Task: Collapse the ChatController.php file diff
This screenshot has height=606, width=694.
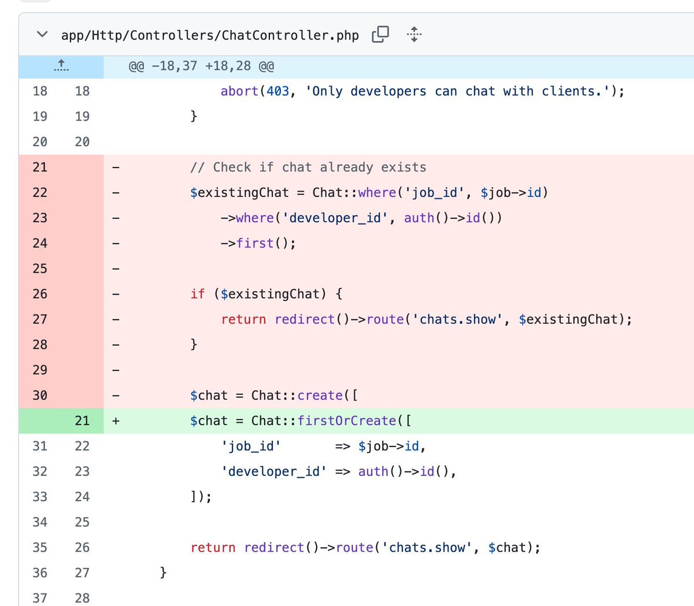Action: pos(42,35)
